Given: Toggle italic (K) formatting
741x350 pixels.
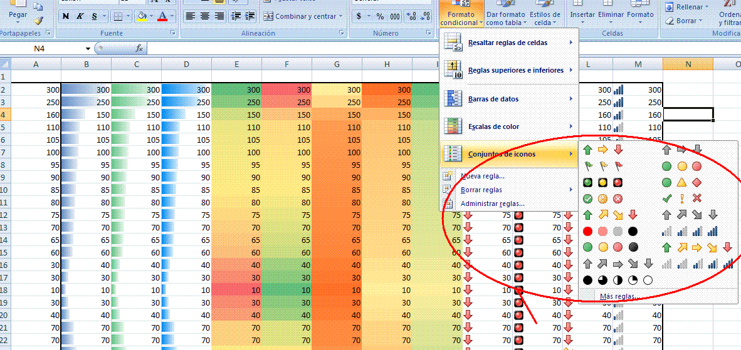Looking at the screenshot, I should coord(80,16).
